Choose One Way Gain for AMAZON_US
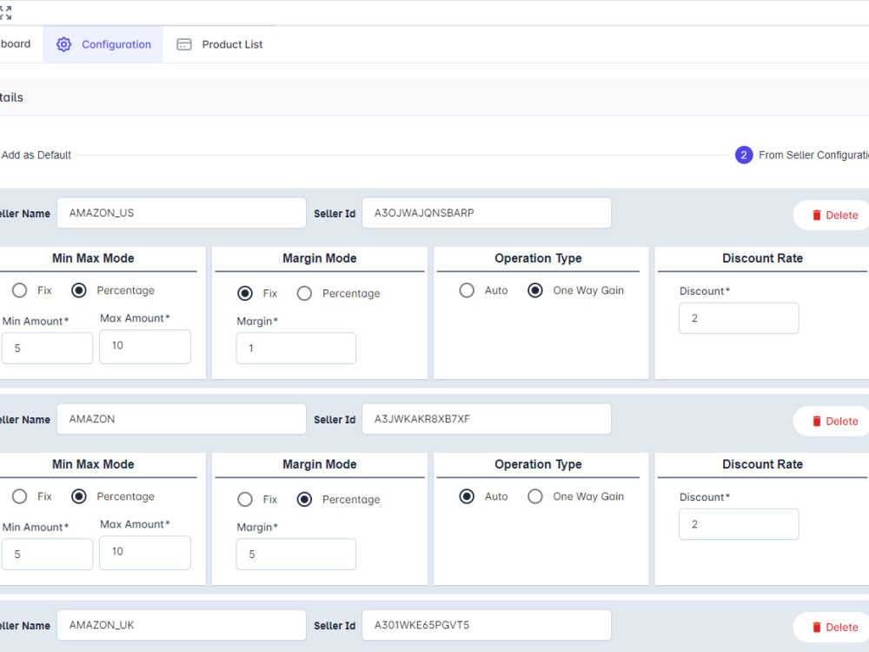869x652 pixels. point(534,290)
